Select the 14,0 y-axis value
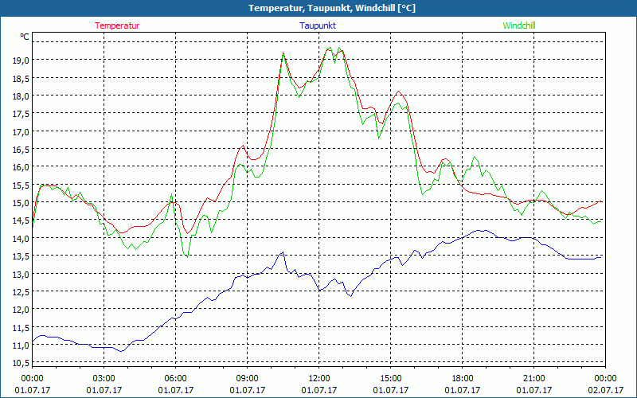This screenshot has height=398, width=637. point(21,239)
